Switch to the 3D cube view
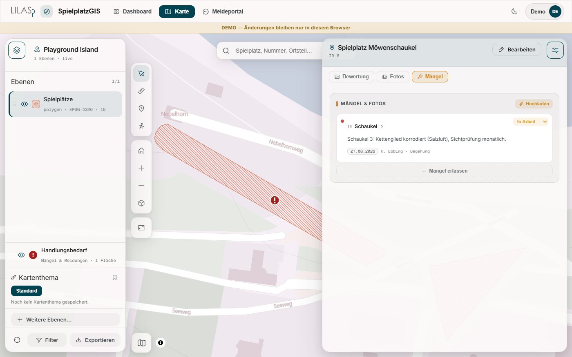 point(141,203)
